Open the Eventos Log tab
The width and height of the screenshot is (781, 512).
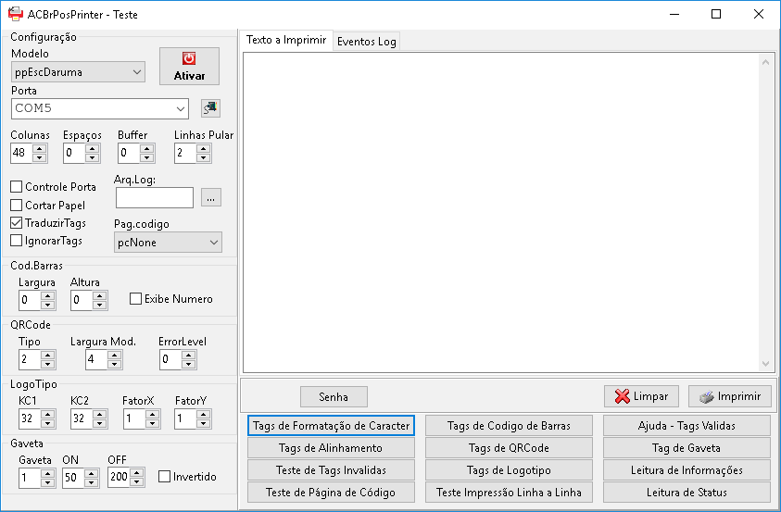click(367, 42)
